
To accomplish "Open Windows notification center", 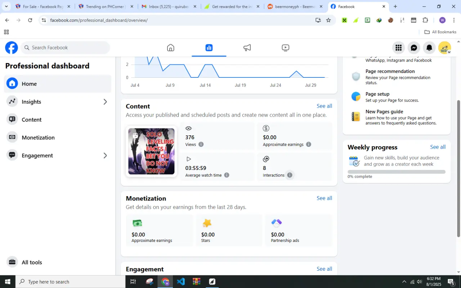I will 451,282.
